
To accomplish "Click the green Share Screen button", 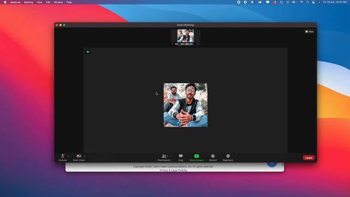I will pyautogui.click(x=196, y=158).
